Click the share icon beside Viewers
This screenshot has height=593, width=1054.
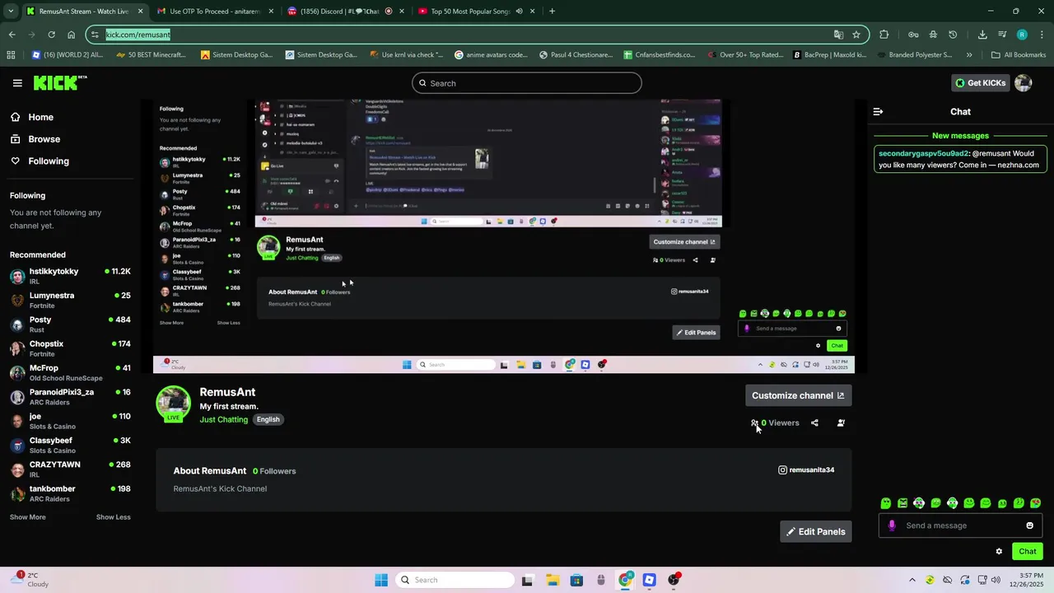814,423
